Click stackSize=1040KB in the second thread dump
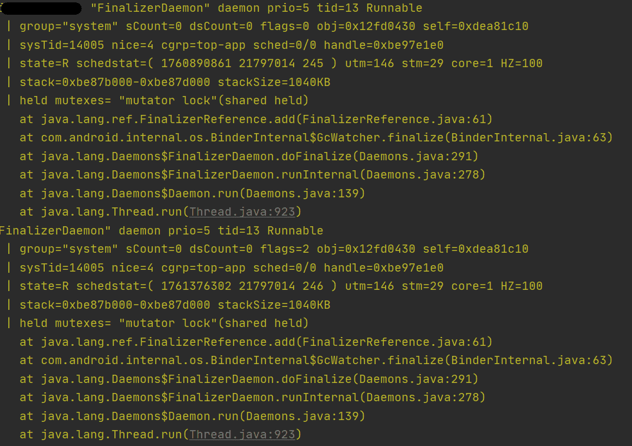The image size is (632, 446). click(x=274, y=305)
